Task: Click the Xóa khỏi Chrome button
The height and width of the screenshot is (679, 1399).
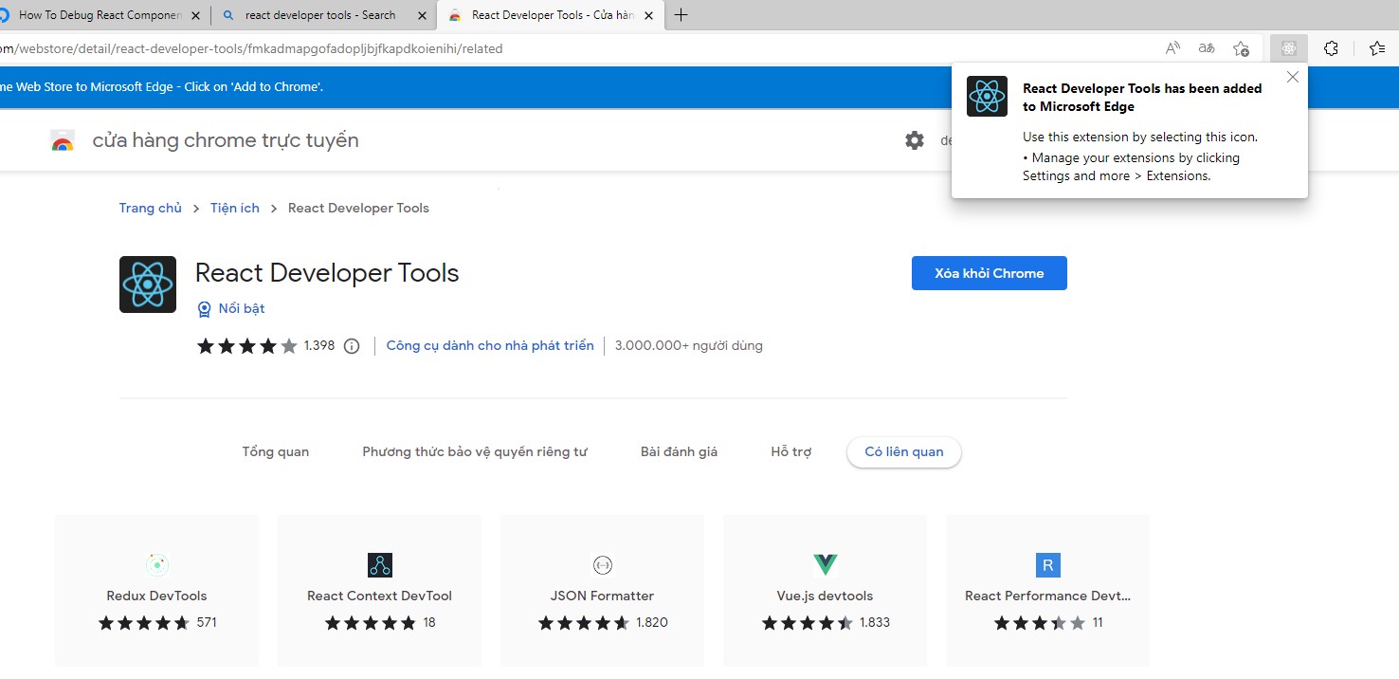Action: [x=990, y=273]
